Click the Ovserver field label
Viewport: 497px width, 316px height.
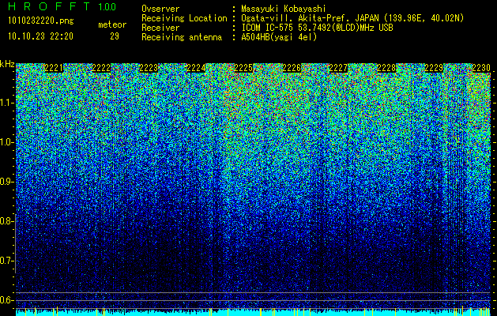pyautogui.click(x=160, y=9)
